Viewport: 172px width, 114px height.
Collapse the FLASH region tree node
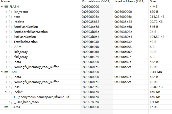pos(2,7)
